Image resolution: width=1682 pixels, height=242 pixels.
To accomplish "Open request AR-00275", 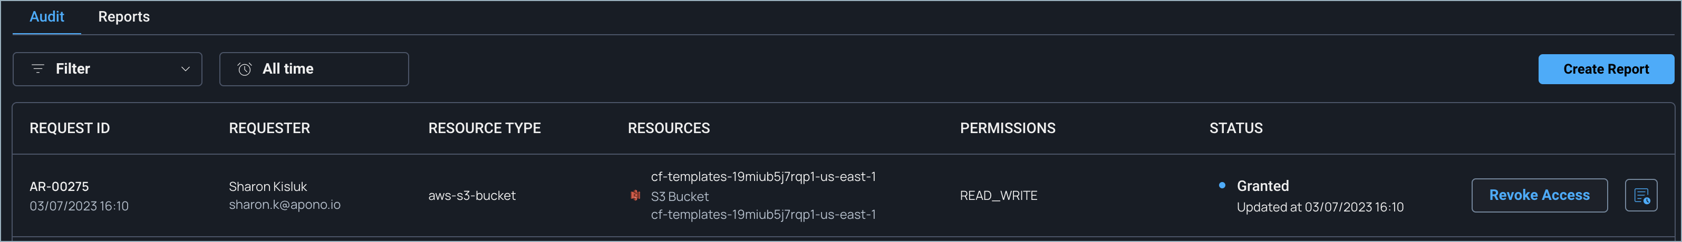I will pos(59,187).
